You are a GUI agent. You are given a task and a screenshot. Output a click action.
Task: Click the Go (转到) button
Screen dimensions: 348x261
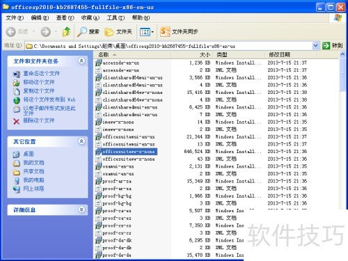click(x=333, y=45)
